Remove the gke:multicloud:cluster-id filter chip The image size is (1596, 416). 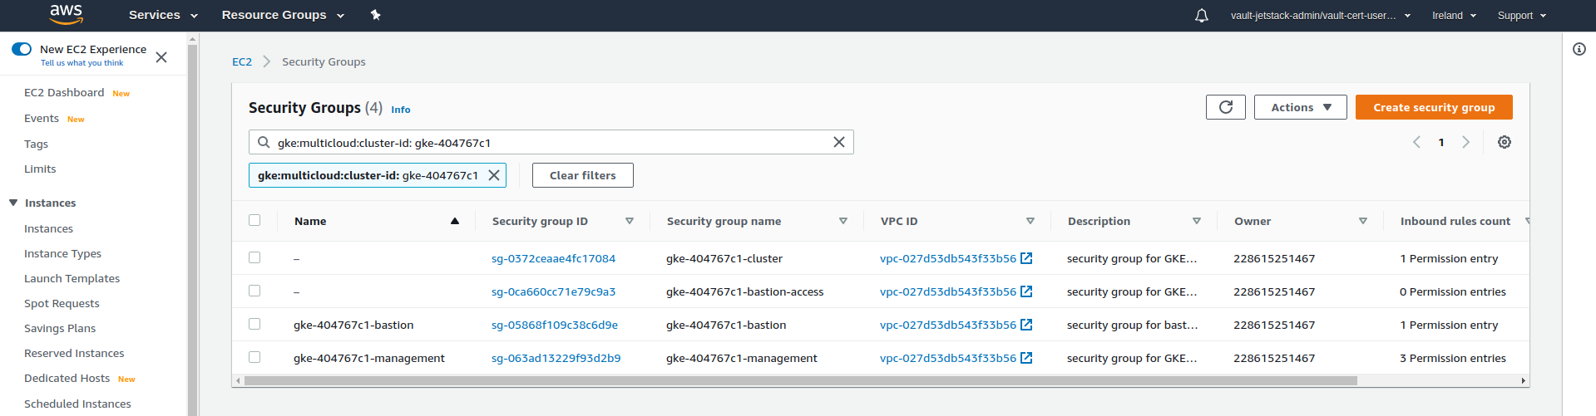coord(493,175)
